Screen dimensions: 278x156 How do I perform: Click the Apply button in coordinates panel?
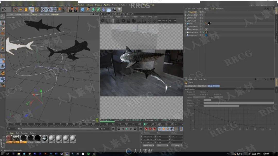[177, 145]
